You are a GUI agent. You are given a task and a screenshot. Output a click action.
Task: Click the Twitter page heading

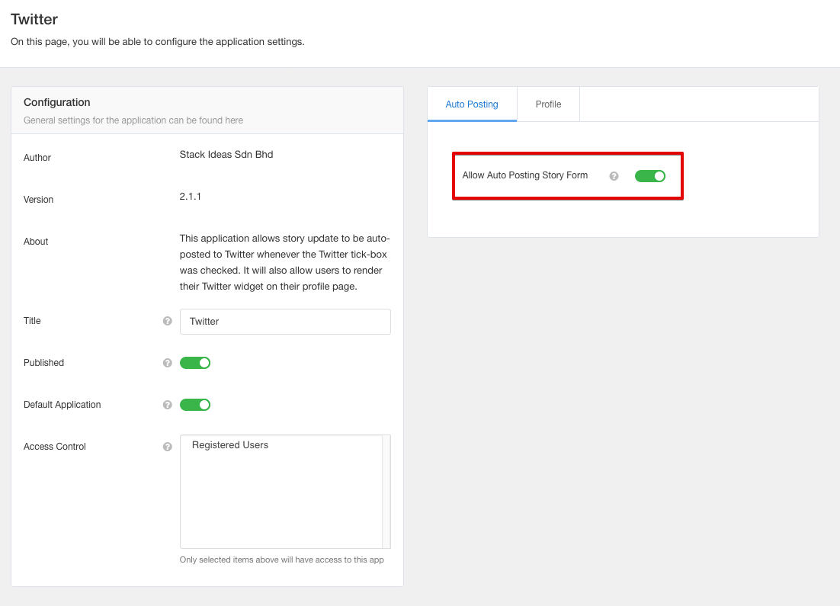click(34, 19)
